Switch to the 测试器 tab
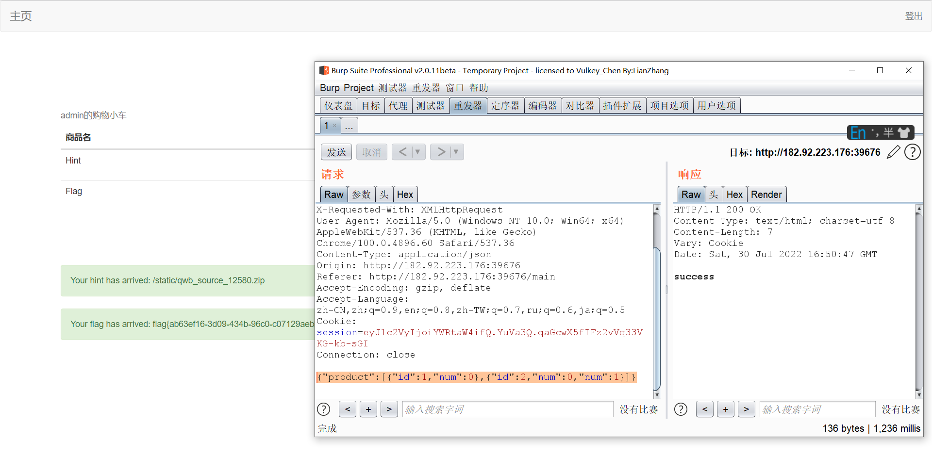The width and height of the screenshot is (932, 457). [x=431, y=106]
